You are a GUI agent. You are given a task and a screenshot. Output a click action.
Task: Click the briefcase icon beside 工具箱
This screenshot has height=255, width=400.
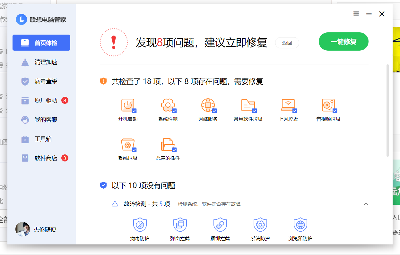click(x=25, y=139)
